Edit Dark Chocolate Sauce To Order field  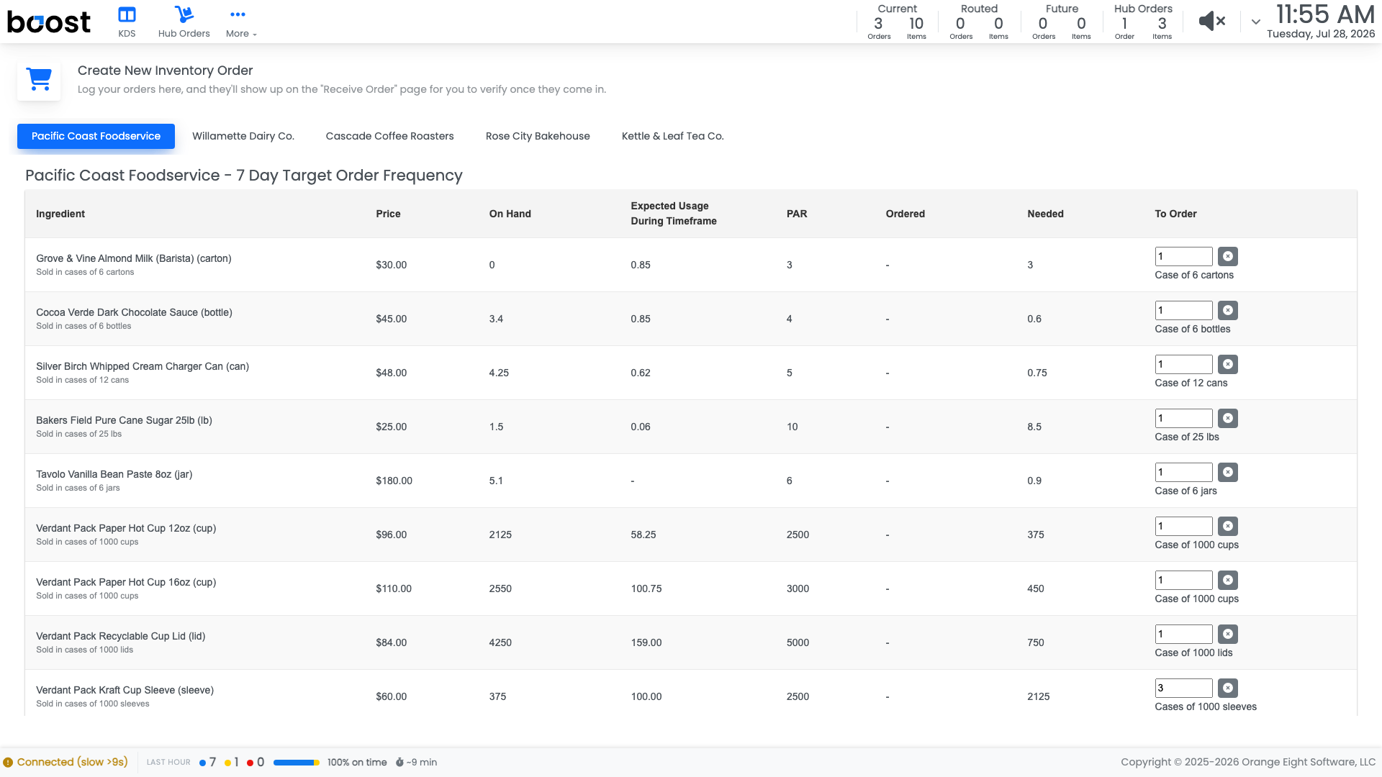1183,310
